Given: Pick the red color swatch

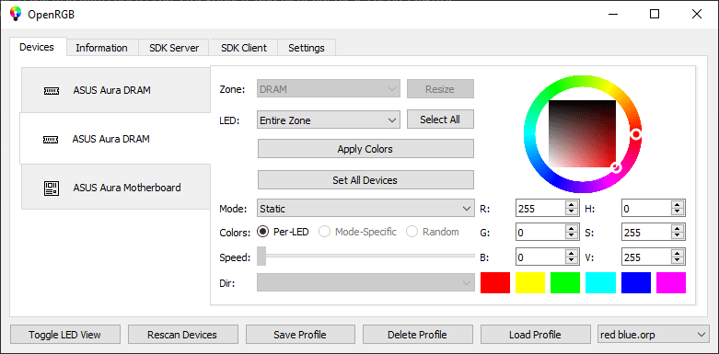Looking at the screenshot, I should tap(495, 282).
